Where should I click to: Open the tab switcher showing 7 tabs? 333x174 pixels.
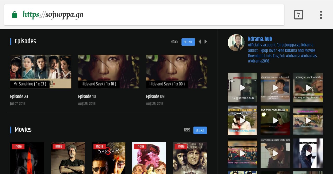(298, 15)
